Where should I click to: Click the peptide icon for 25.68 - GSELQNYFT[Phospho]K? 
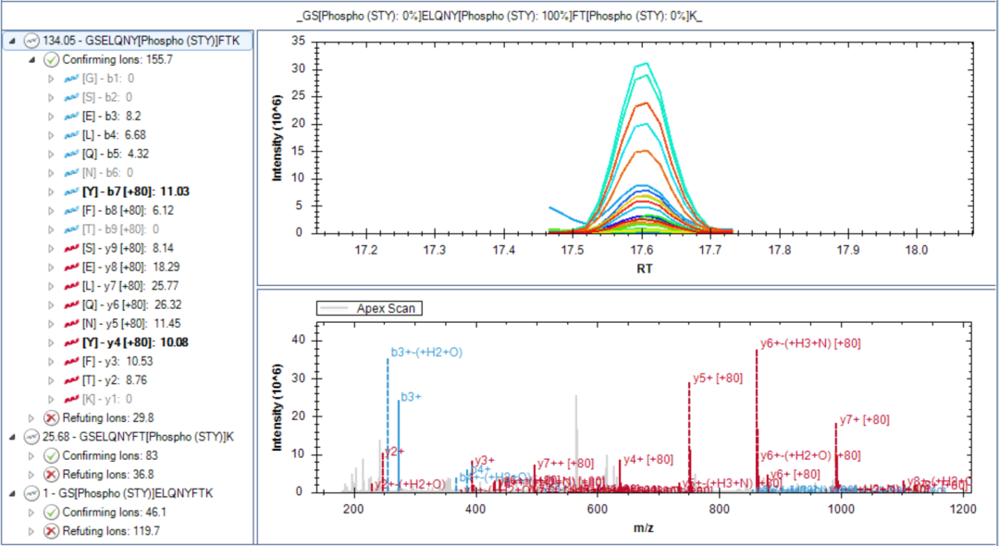[x=31, y=437]
